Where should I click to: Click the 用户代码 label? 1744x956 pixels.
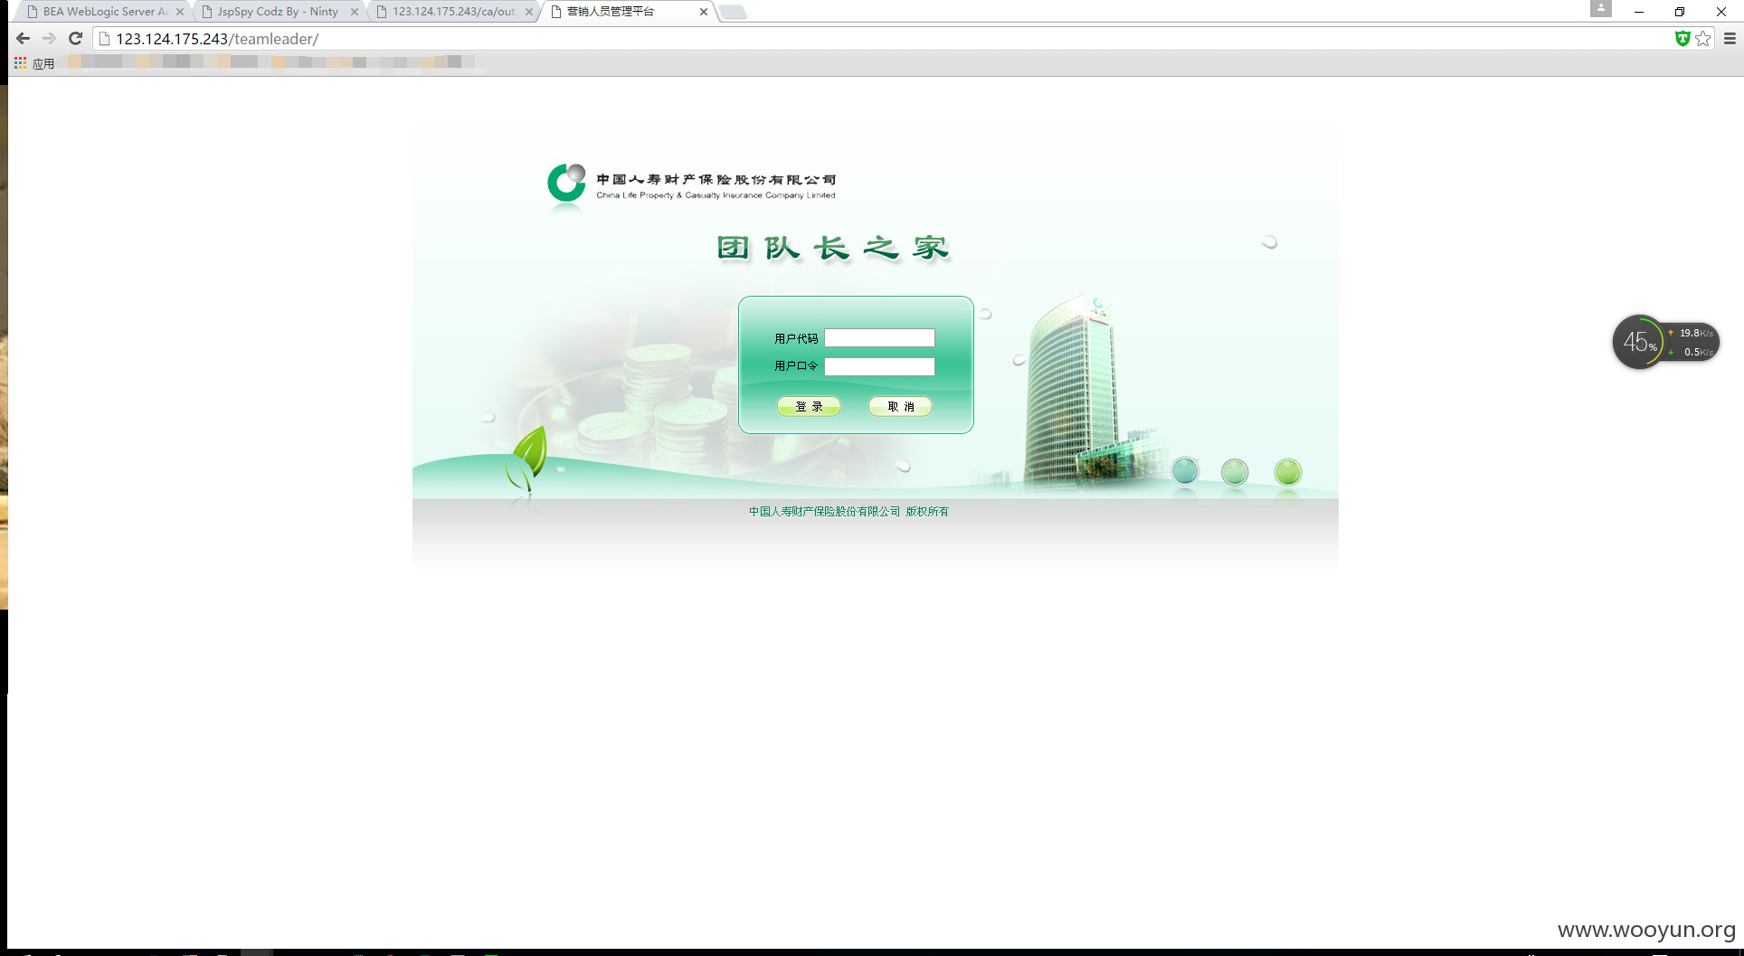tap(796, 338)
